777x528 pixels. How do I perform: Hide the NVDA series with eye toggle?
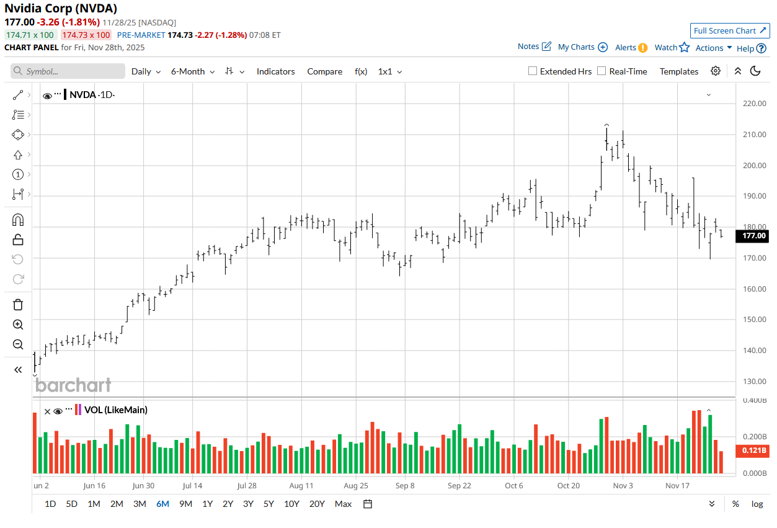[x=47, y=95]
